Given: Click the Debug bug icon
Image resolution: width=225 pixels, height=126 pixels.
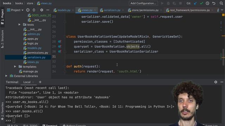Looking at the screenshot, I should point(168,3).
